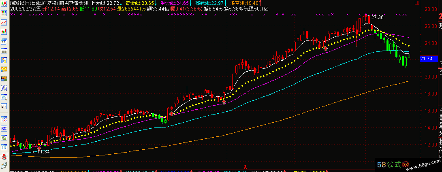Click the volume value 量2695441.5
Viewport: 442px width, 172px height.
coord(131,9)
